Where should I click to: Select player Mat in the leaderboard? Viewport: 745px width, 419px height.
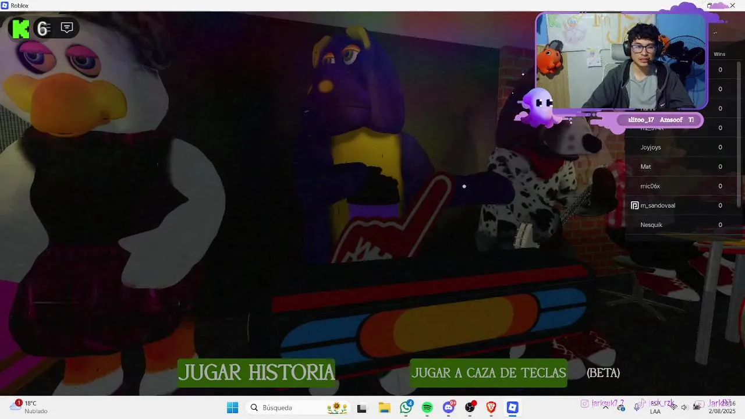point(681,166)
